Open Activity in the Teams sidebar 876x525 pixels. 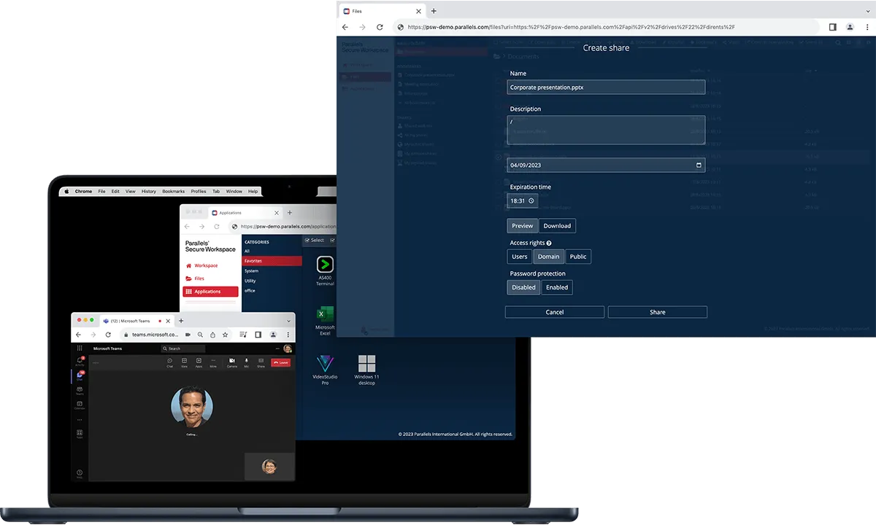[x=80, y=362]
